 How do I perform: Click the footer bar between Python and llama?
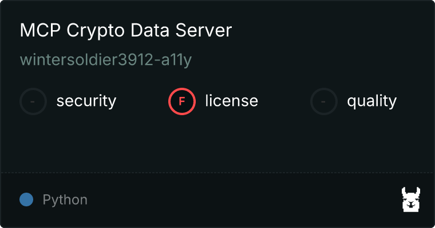[x=240, y=200]
